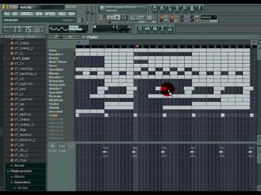Select the Bassline 1 pattern row label

point(56,54)
